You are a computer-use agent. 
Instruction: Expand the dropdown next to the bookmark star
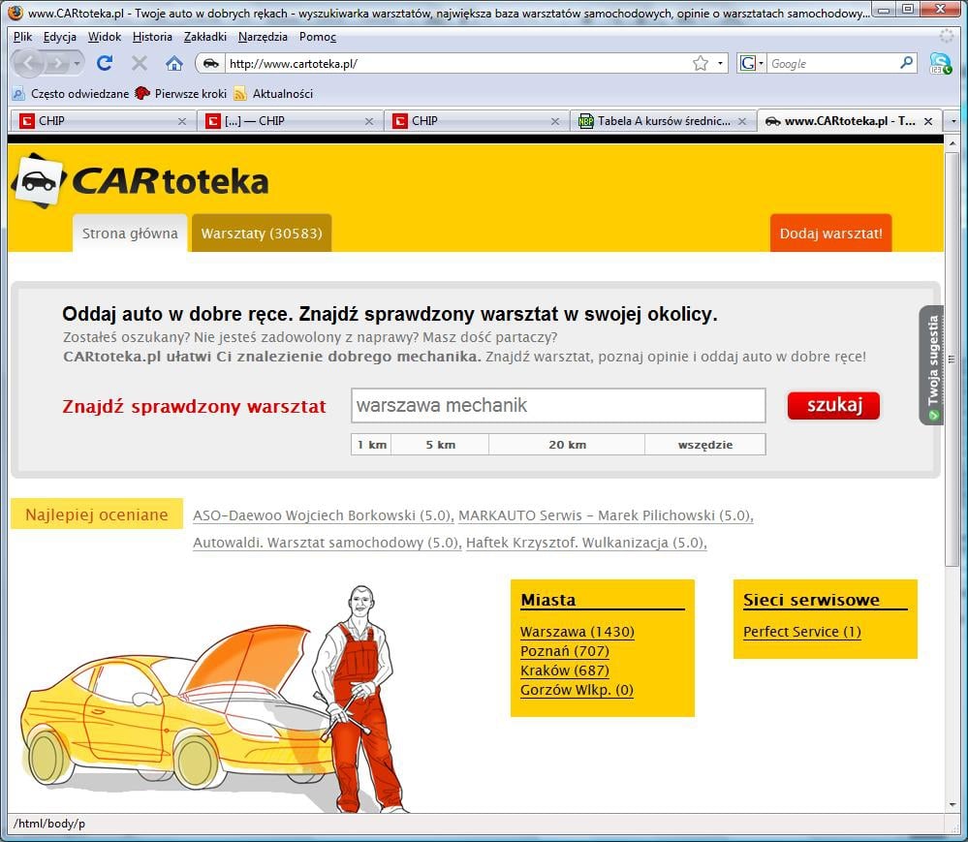(x=719, y=62)
